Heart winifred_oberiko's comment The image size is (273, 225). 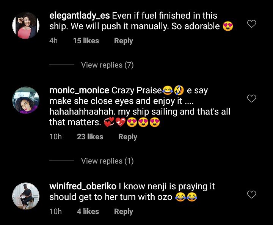251,195
